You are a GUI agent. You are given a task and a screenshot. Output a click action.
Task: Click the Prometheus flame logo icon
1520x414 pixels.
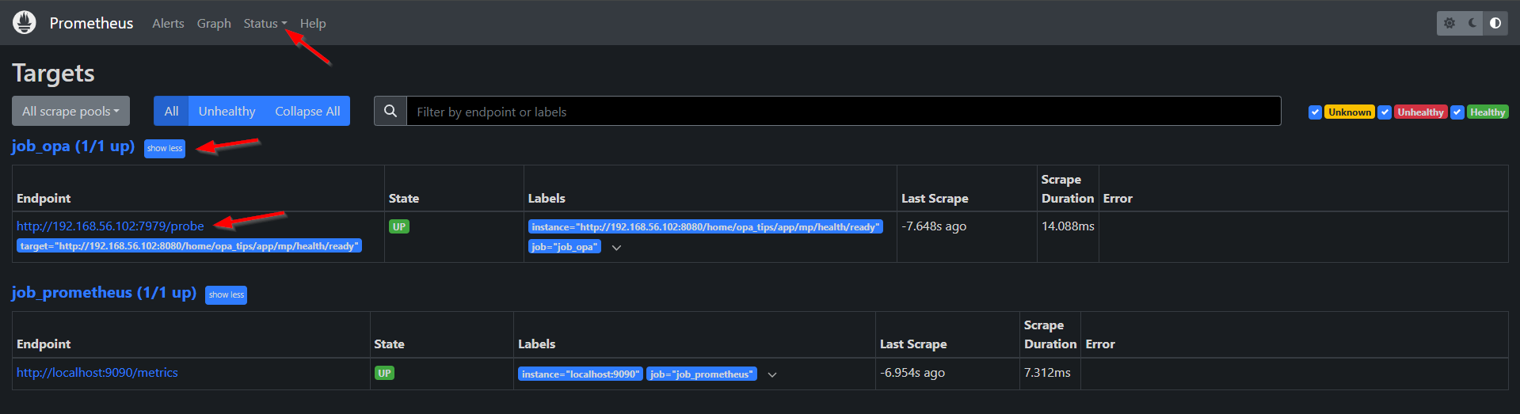[25, 23]
